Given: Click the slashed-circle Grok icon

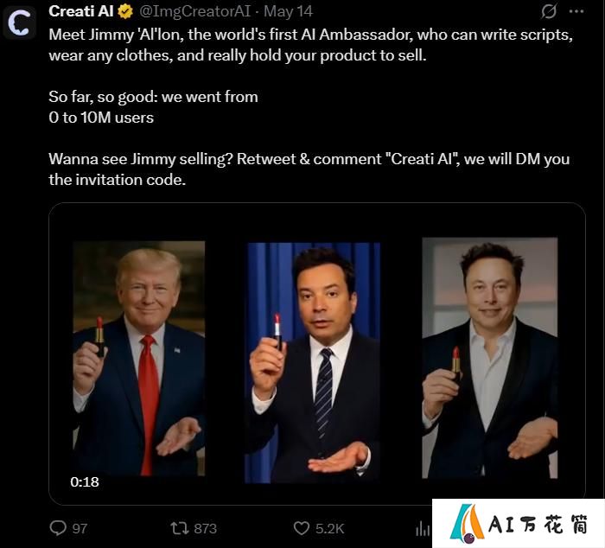Looking at the screenshot, I should pos(548,11).
